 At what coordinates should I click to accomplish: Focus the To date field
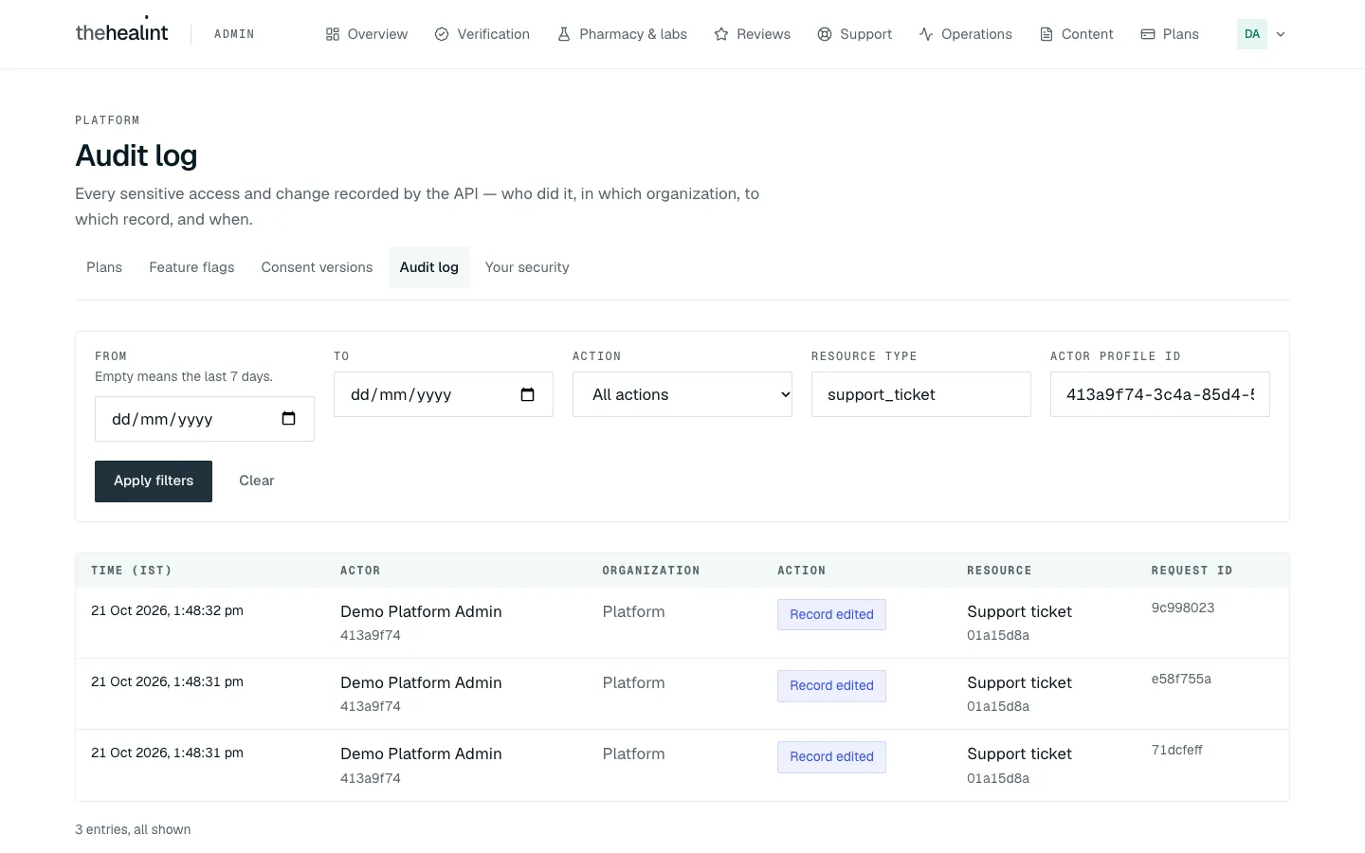[x=444, y=394]
